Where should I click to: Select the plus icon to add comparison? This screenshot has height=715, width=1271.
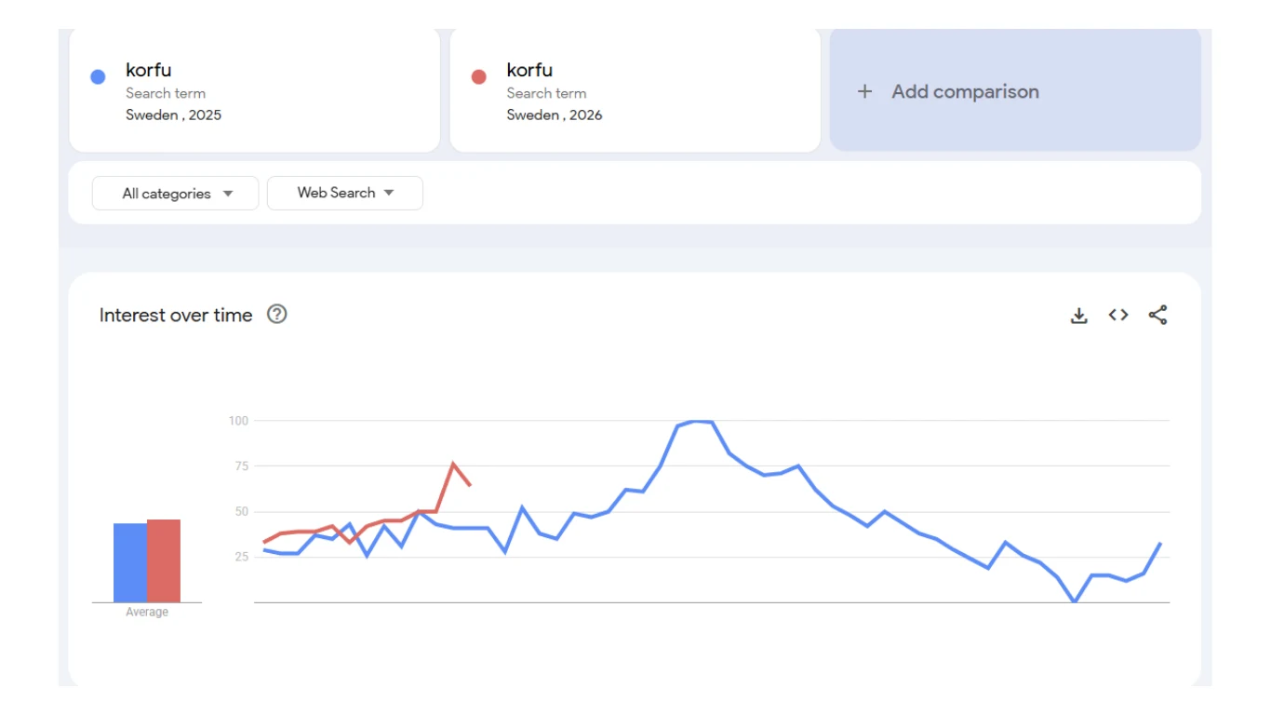point(864,91)
